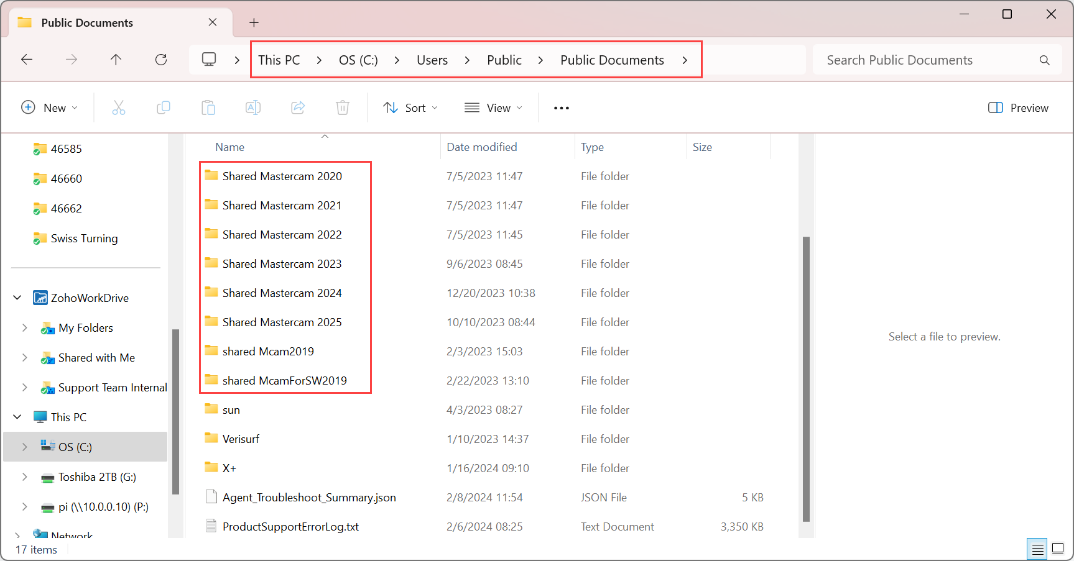Select This PC in breadcrumb path
The width and height of the screenshot is (1074, 561).
click(279, 60)
